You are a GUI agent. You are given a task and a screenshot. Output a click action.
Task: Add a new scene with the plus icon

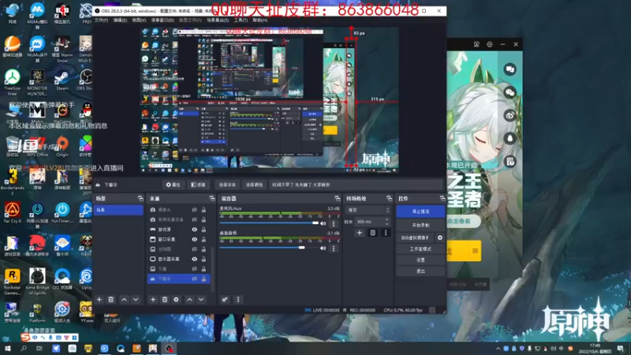tap(99, 300)
